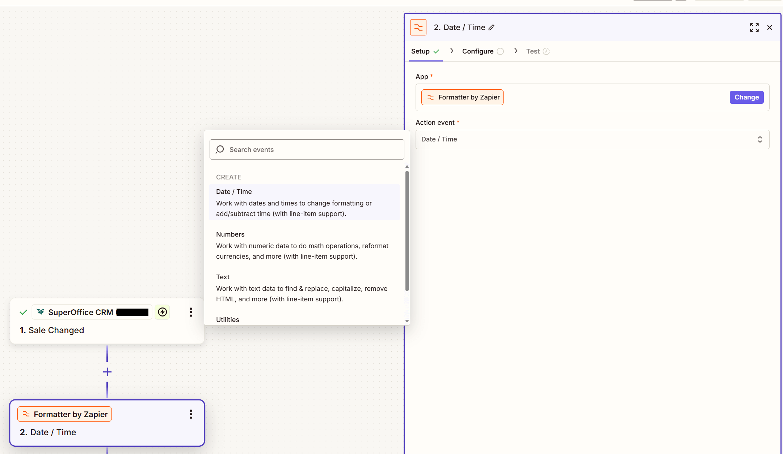783x454 pixels.
Task: Open the Sale Changed step options menu
Action: [191, 312]
